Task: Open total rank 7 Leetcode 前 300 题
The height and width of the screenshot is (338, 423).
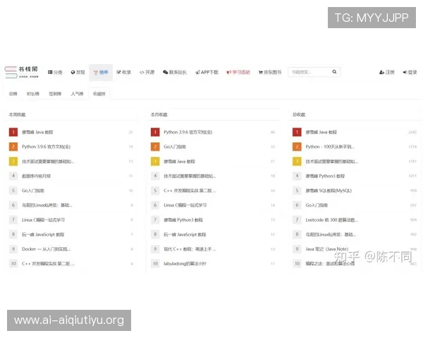Action: (x=332, y=220)
